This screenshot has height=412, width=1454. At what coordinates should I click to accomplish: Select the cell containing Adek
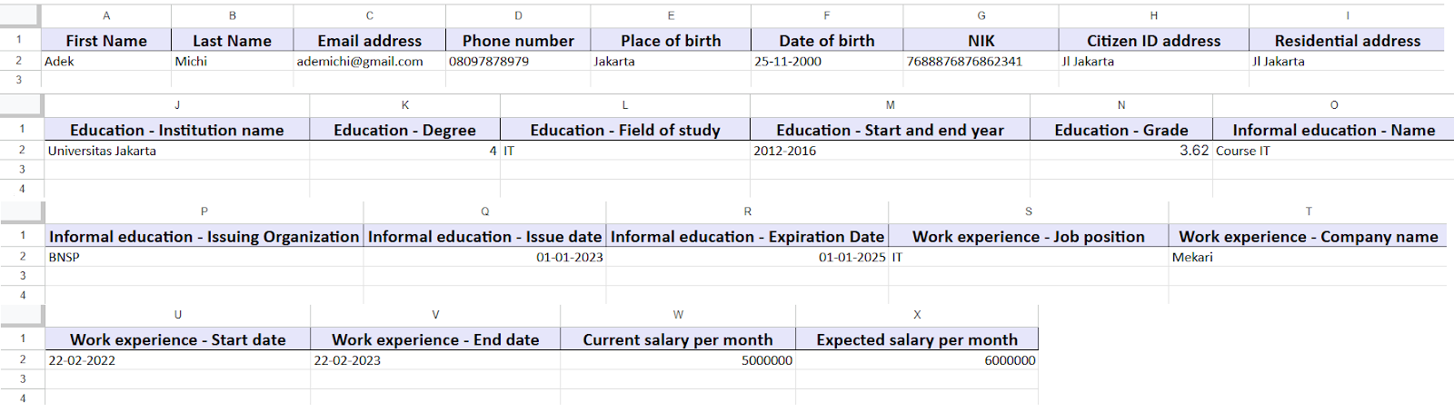(106, 62)
